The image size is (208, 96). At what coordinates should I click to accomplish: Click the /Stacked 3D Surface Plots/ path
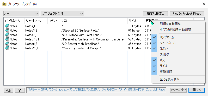[x=80, y=31]
